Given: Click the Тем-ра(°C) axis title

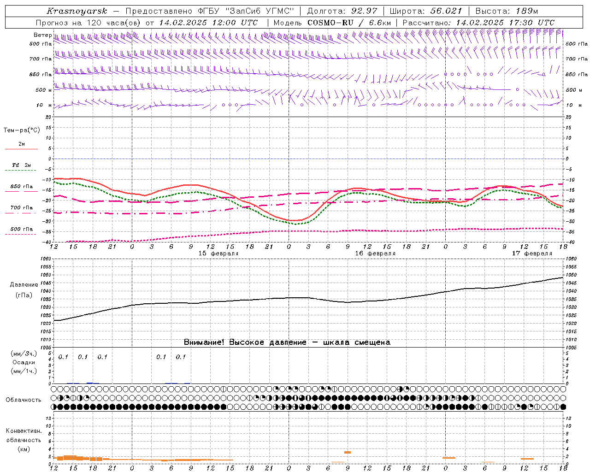Looking at the screenshot, I should click(x=22, y=130).
